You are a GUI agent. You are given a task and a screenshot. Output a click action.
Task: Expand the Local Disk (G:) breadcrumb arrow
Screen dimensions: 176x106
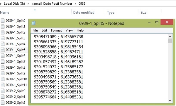[x=28, y=4]
